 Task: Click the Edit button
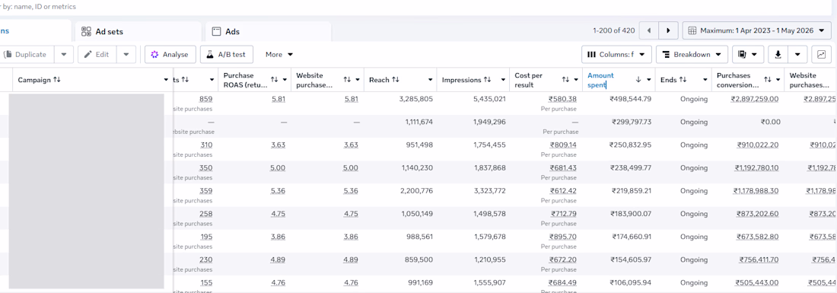point(97,55)
